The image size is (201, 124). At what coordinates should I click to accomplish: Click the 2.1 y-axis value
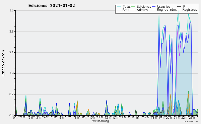tap(11, 52)
